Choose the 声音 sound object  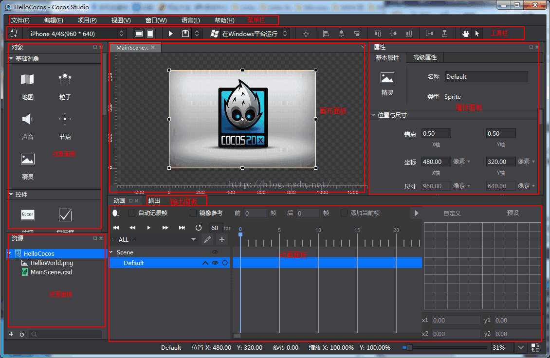click(27, 126)
